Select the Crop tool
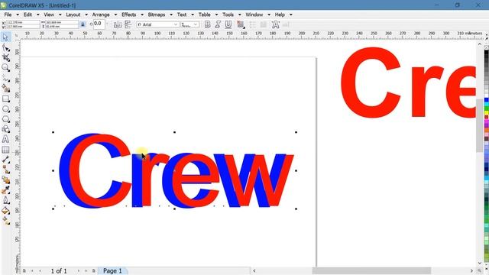Viewport: 489px width, 275px height. (x=5, y=58)
